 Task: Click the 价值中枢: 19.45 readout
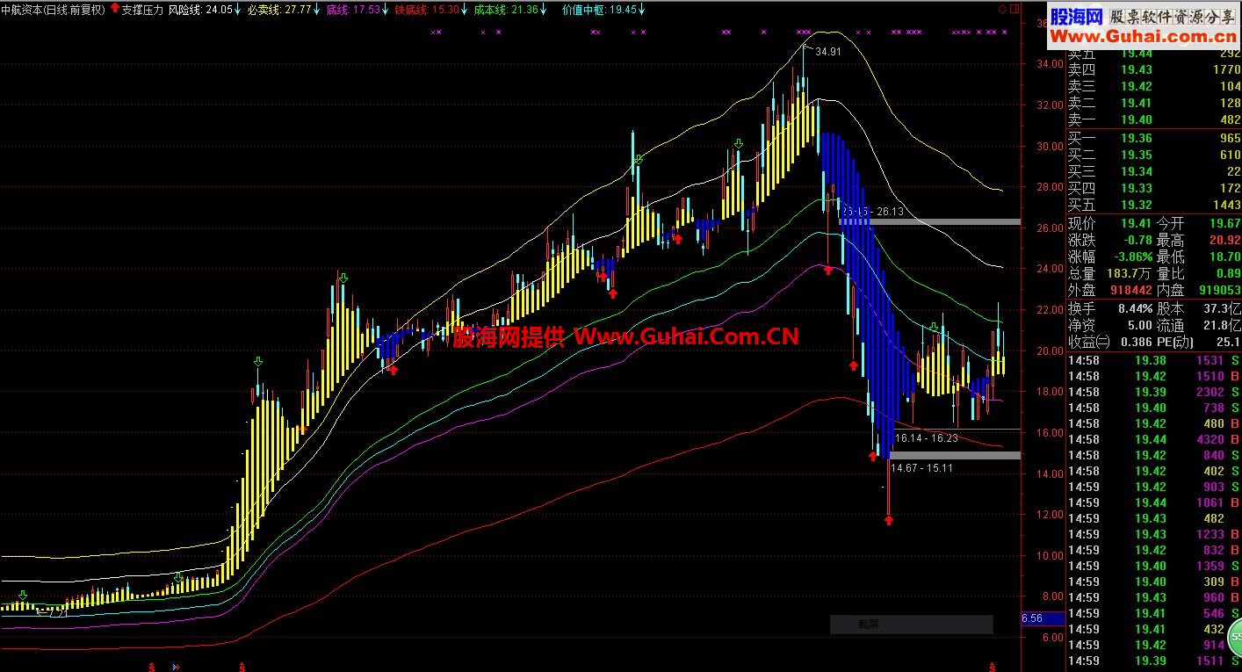(x=600, y=10)
